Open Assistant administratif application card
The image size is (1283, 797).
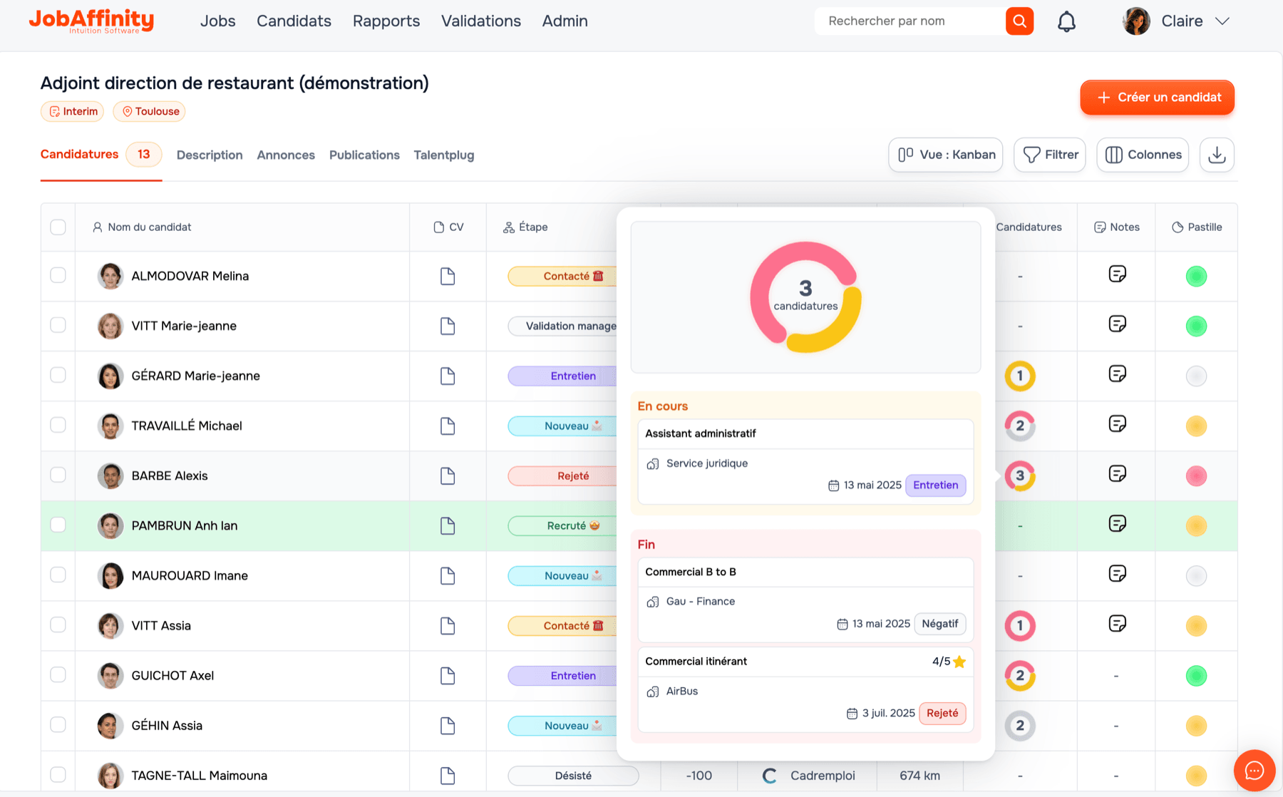coord(805,462)
